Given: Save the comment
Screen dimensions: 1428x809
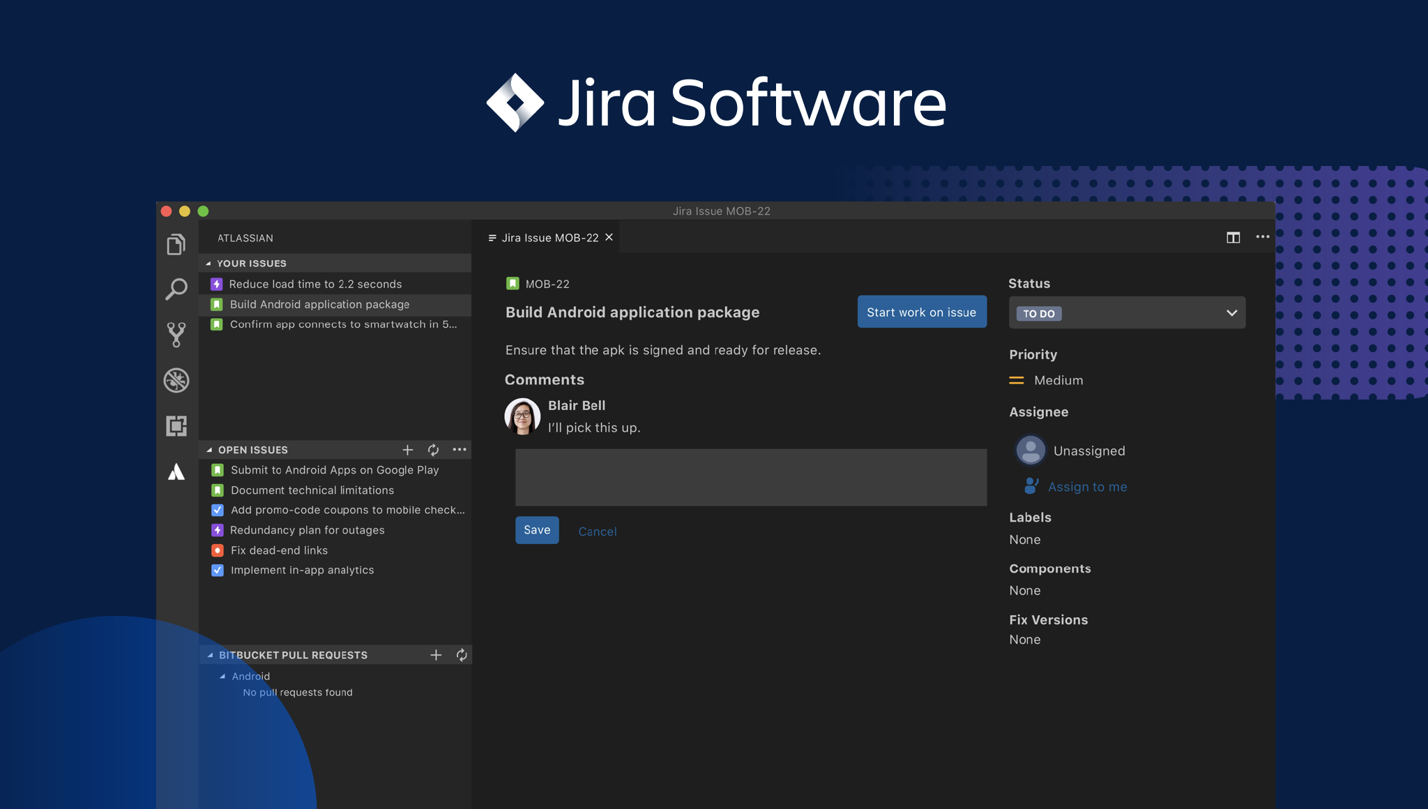Looking at the screenshot, I should [x=537, y=530].
